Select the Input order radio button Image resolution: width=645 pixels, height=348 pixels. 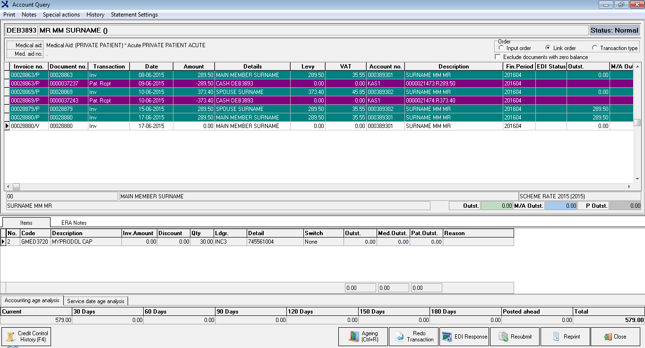(501, 48)
